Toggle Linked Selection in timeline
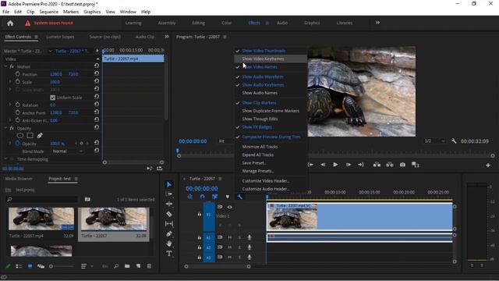499x281 pixels. coord(215,197)
